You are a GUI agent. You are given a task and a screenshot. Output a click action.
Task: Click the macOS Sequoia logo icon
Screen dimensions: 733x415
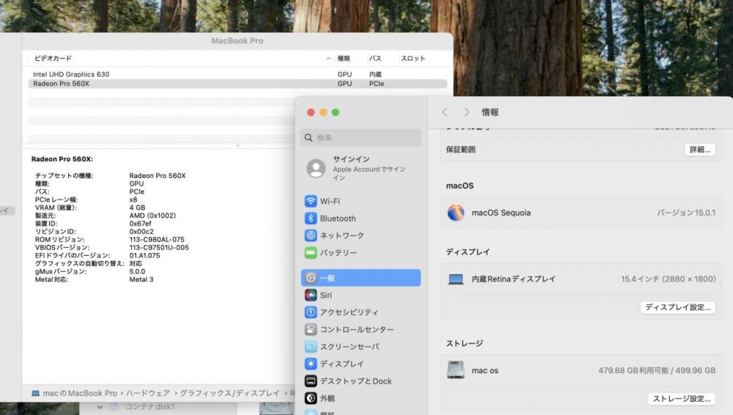click(455, 213)
